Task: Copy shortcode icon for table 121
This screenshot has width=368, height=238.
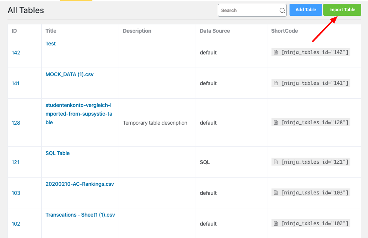Action: [x=276, y=162]
